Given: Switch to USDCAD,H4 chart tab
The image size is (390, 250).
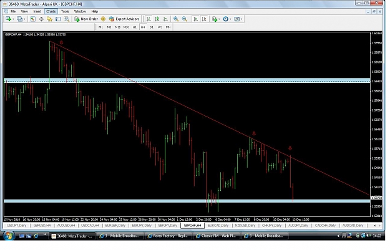Looking at the screenshot, I should pyautogui.click(x=90, y=226).
